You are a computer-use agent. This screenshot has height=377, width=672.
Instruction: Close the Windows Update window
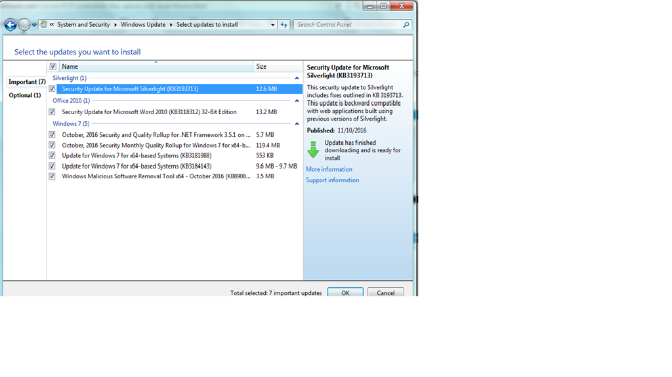[402, 6]
